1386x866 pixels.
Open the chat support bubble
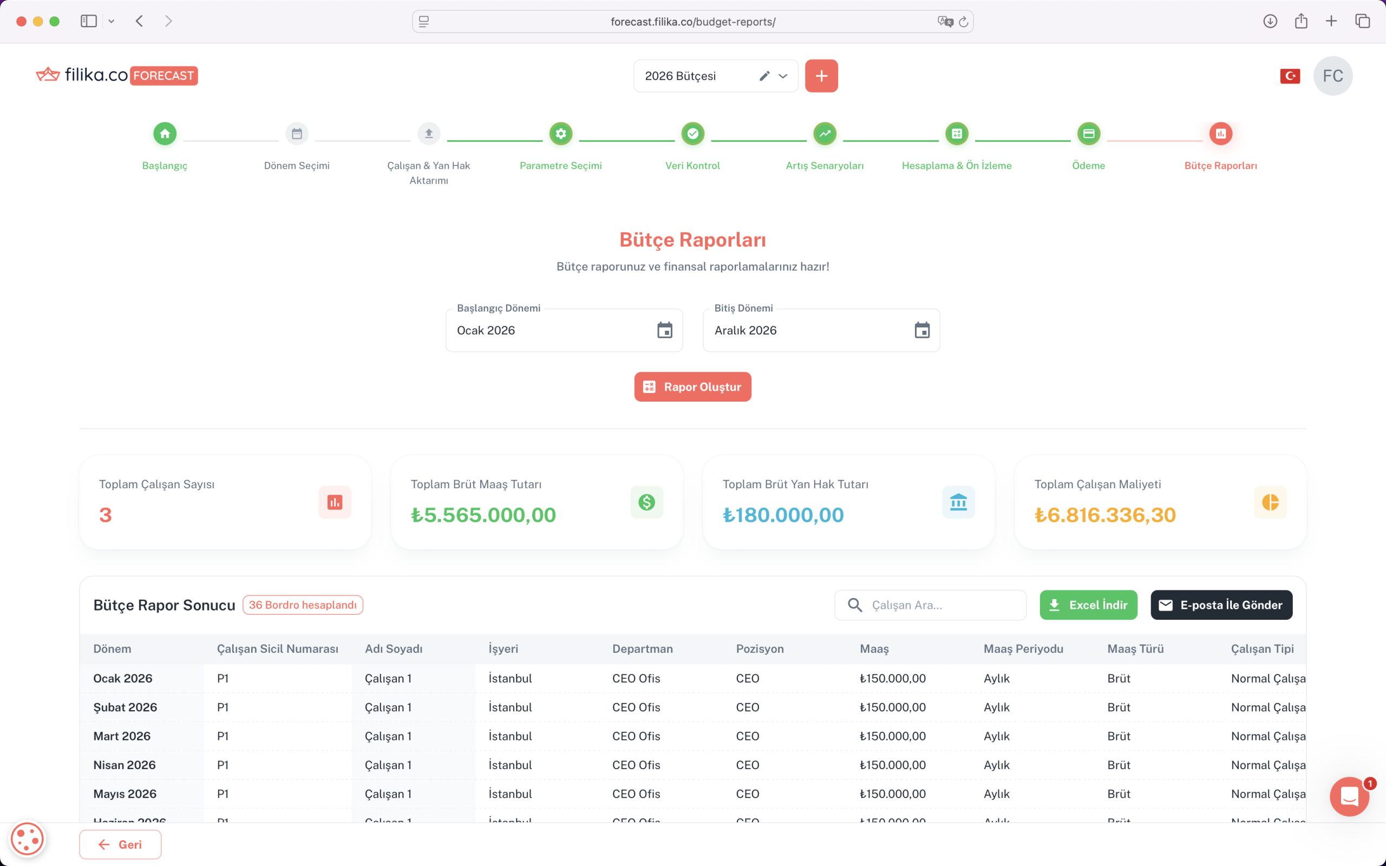pyautogui.click(x=1349, y=796)
